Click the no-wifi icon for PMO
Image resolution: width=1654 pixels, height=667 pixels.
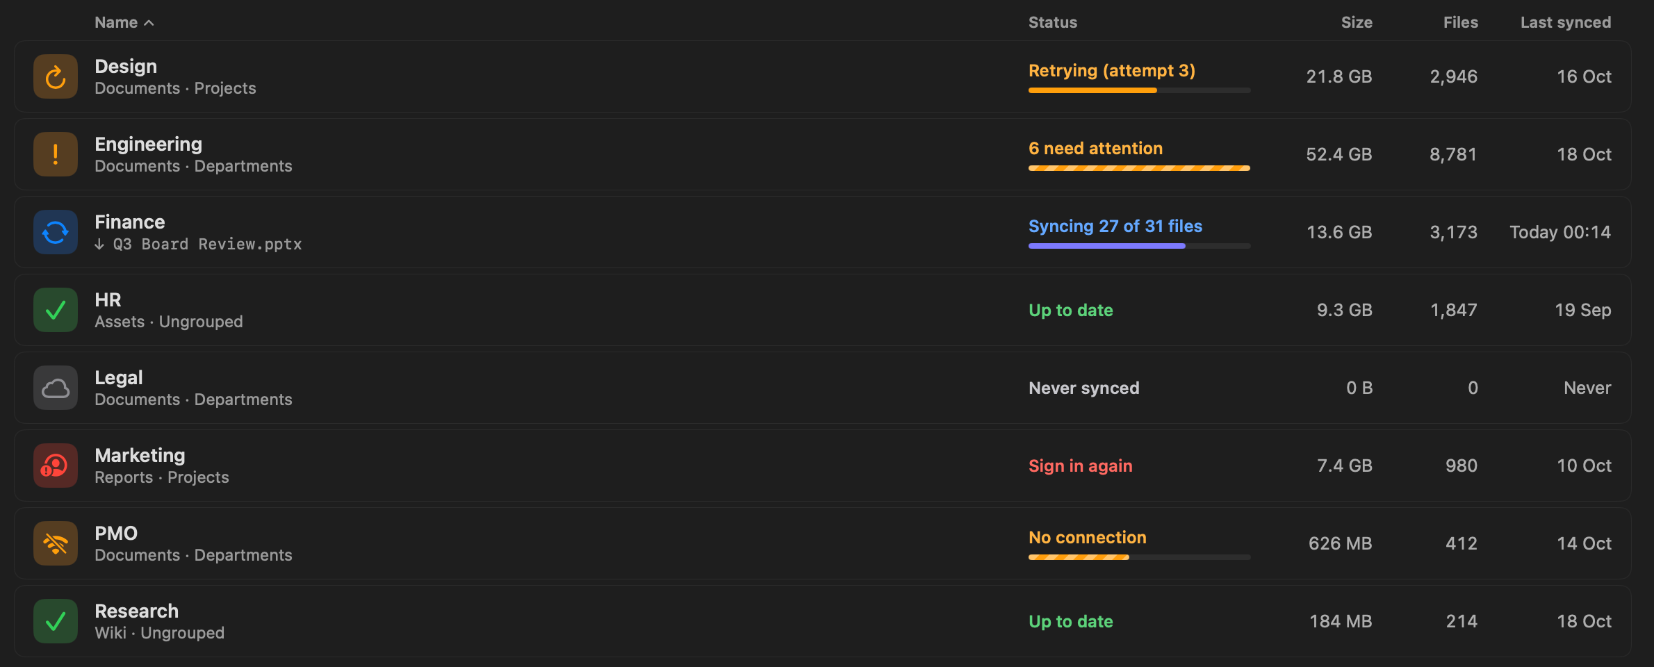[x=56, y=543]
